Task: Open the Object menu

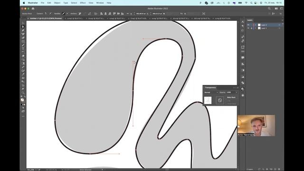Action: (57, 3)
